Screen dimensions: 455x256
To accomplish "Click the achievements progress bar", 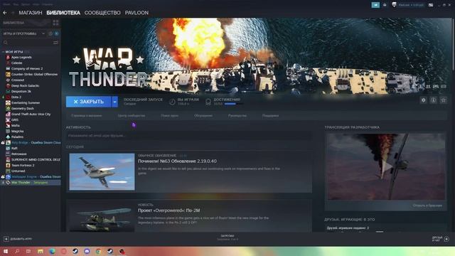I will (233, 104).
